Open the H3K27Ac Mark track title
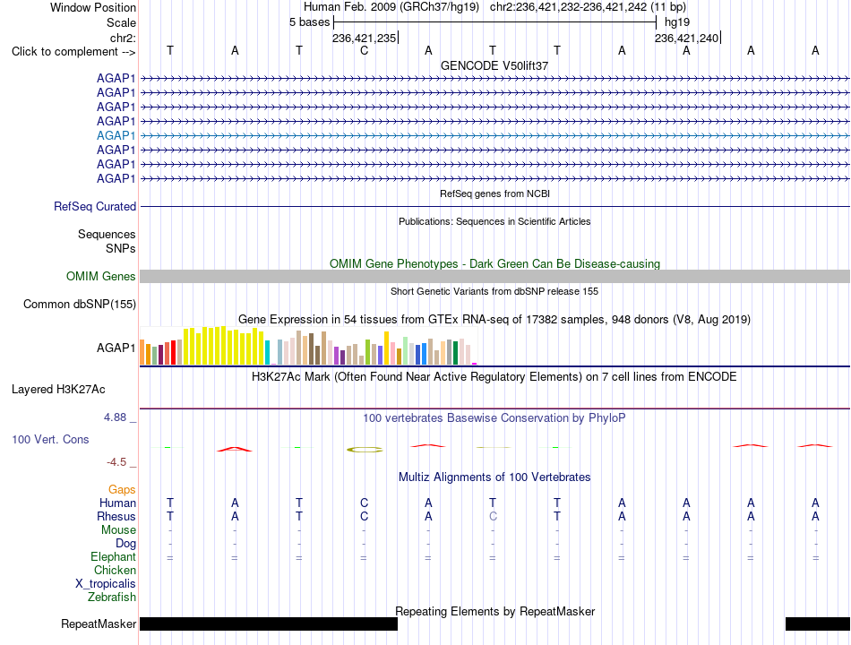 [x=494, y=377]
